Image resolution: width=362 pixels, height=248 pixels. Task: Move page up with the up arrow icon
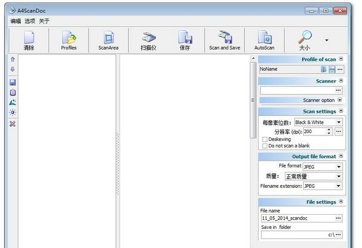pyautogui.click(x=12, y=59)
